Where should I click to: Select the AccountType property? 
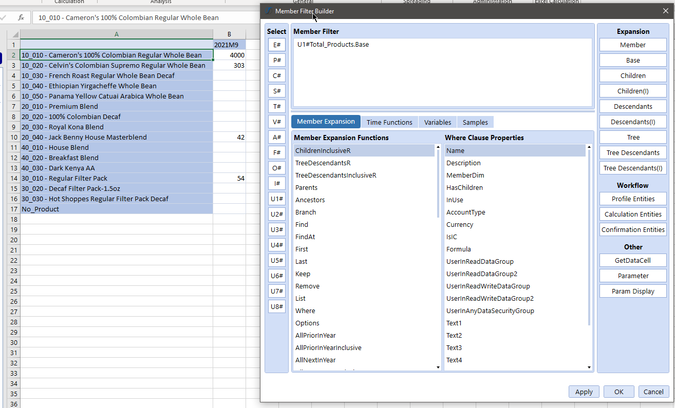[x=515, y=212]
